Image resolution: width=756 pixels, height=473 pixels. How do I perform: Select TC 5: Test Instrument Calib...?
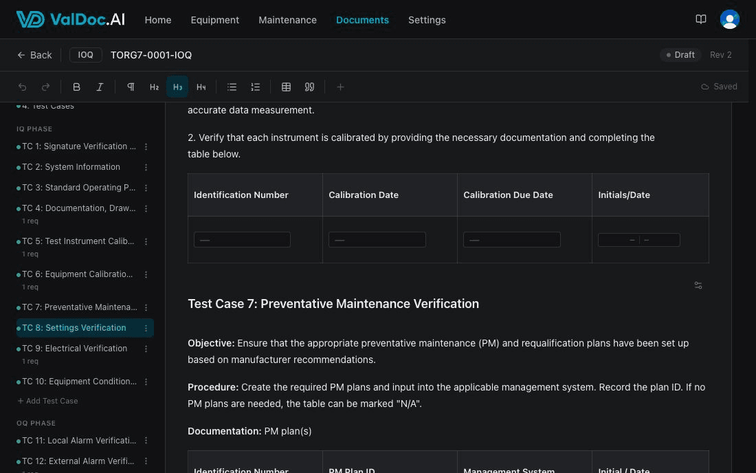coord(78,241)
